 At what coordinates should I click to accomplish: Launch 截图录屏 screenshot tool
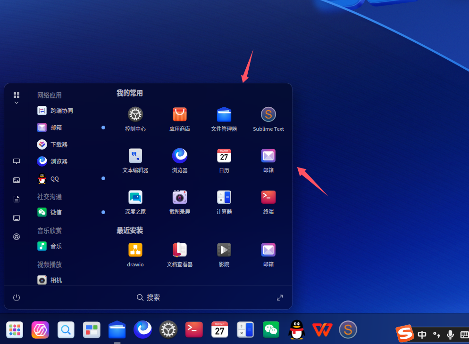pyautogui.click(x=179, y=202)
